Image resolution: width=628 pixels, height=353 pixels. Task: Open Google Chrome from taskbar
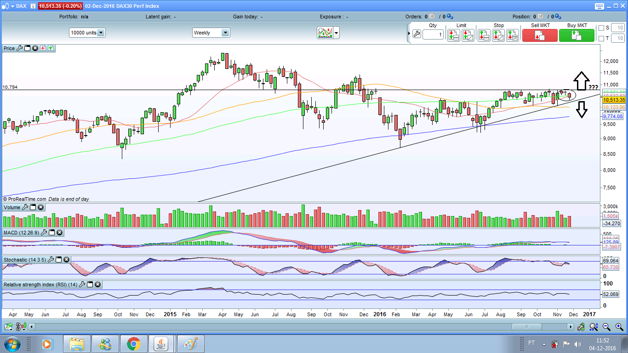pyautogui.click(x=133, y=344)
